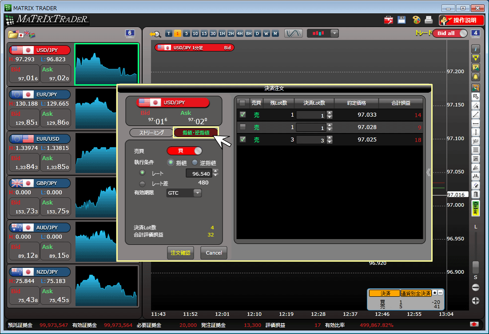Adjust 決済Lot数 stepper for 97.033 row
The image size is (489, 334).
click(x=330, y=115)
